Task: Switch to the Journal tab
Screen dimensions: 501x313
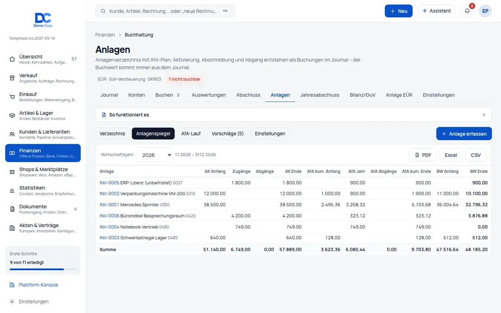Action: coord(109,95)
